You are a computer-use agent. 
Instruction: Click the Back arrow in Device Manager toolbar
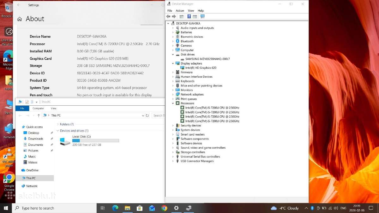click(x=168, y=16)
